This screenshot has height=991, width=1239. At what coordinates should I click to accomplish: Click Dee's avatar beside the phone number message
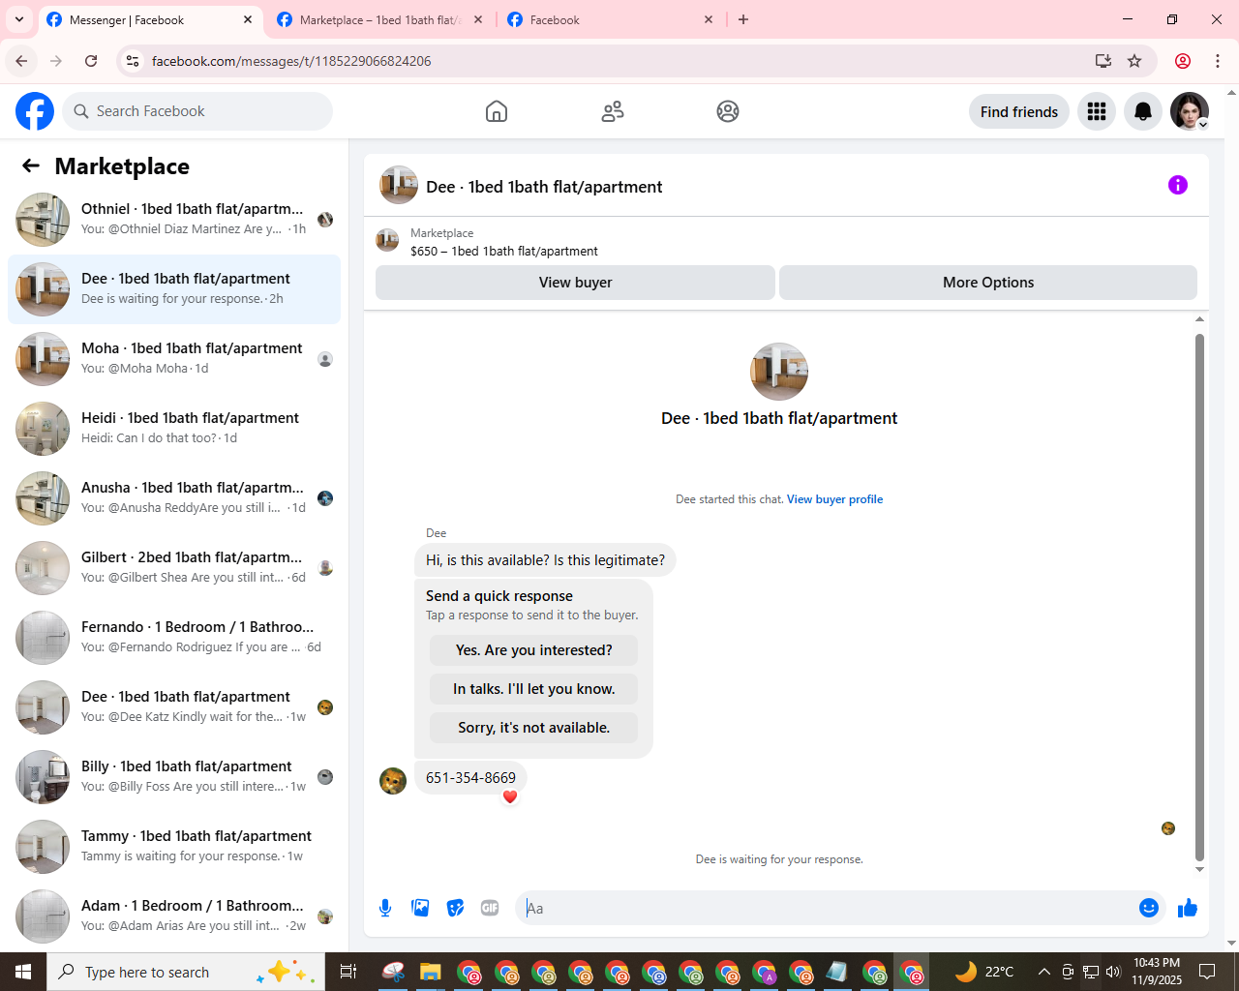[393, 781]
